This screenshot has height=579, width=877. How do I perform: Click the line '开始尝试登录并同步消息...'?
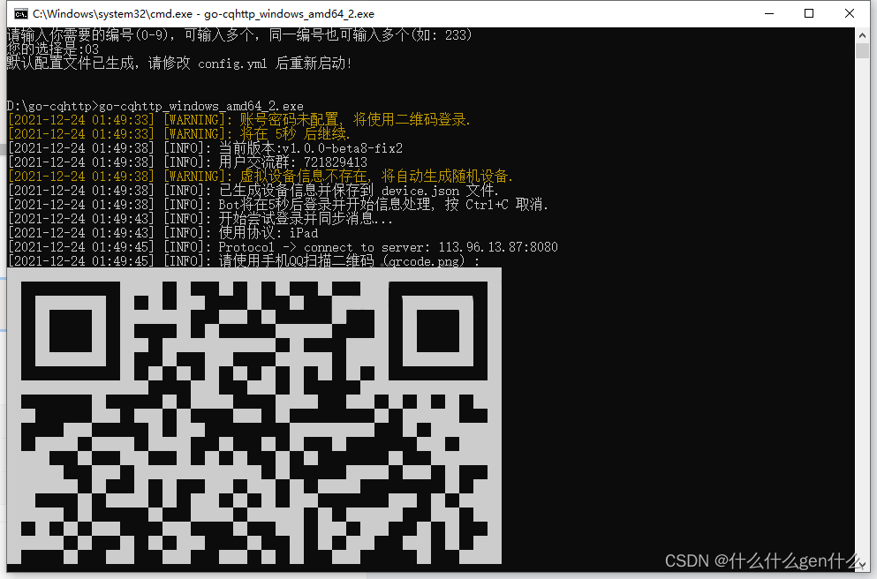click(x=200, y=219)
